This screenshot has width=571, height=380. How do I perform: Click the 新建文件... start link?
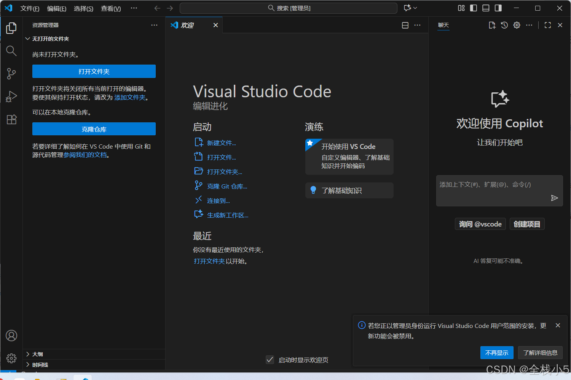click(x=222, y=143)
